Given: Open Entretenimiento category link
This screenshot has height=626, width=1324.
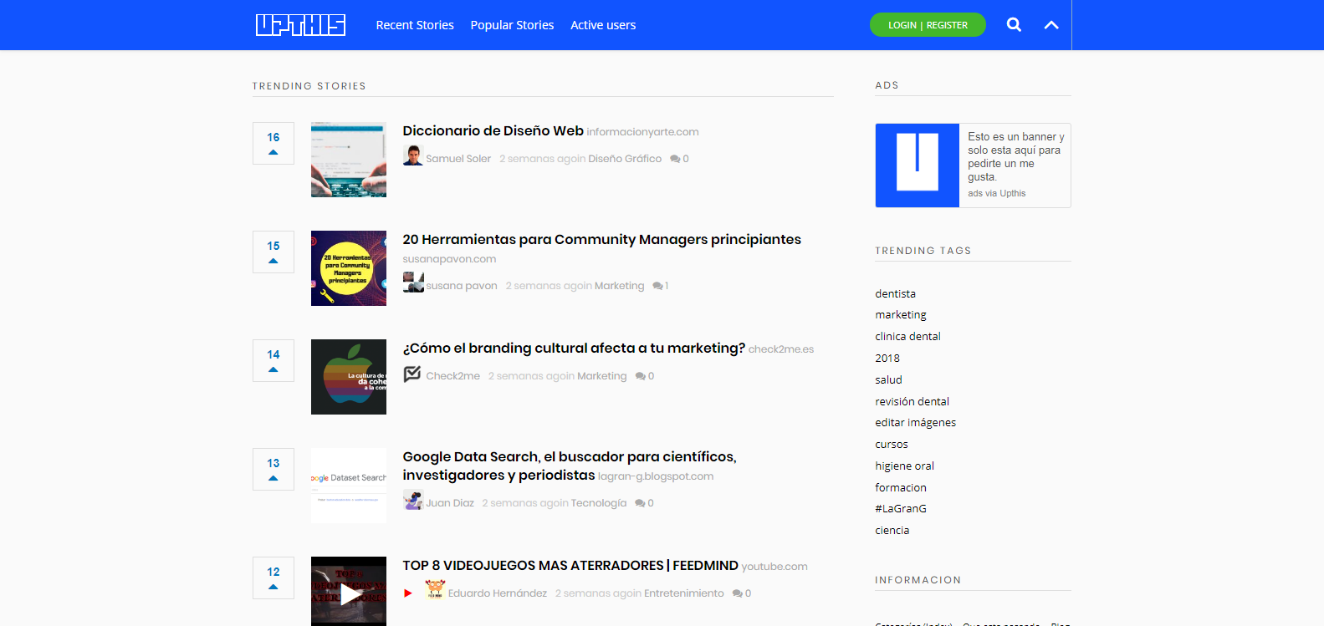Looking at the screenshot, I should [x=684, y=593].
